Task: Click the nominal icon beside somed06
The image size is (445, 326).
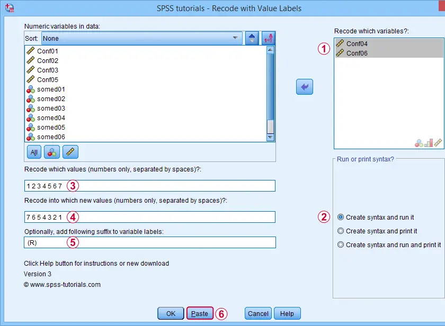Action: click(x=31, y=137)
